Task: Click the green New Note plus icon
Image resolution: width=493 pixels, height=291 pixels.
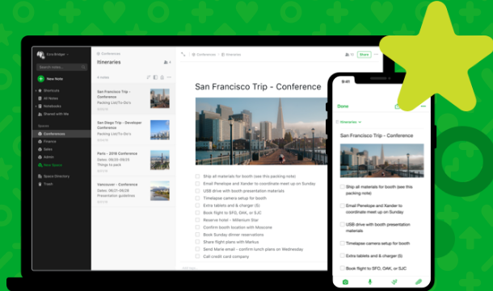Action: point(41,79)
